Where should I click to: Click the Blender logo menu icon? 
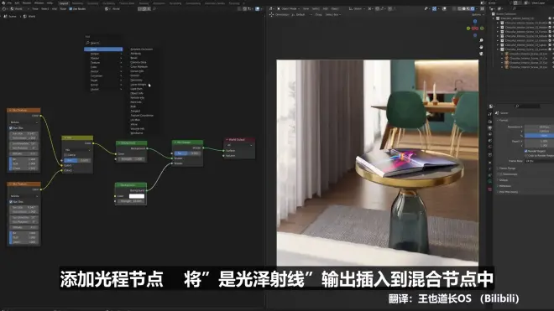[3, 3]
